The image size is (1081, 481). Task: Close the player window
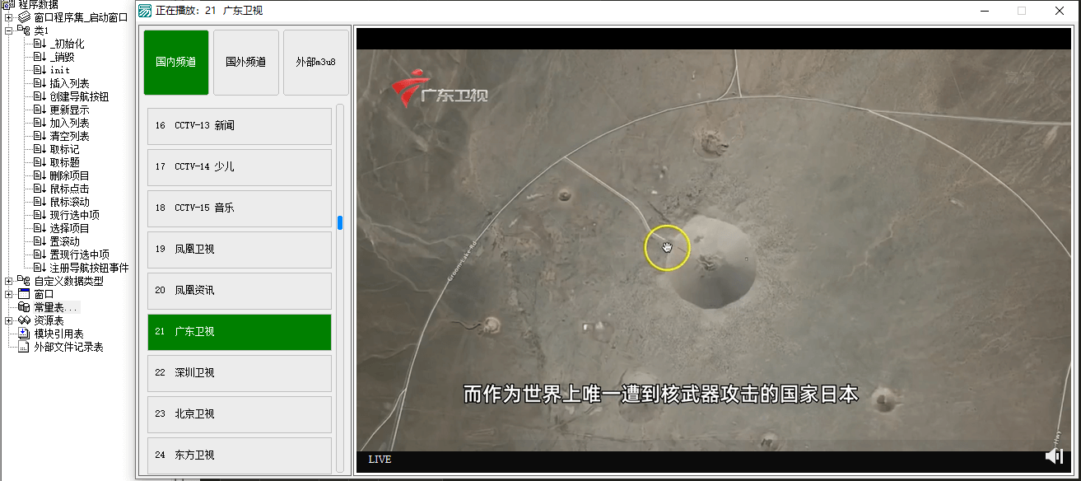[x=1060, y=11]
